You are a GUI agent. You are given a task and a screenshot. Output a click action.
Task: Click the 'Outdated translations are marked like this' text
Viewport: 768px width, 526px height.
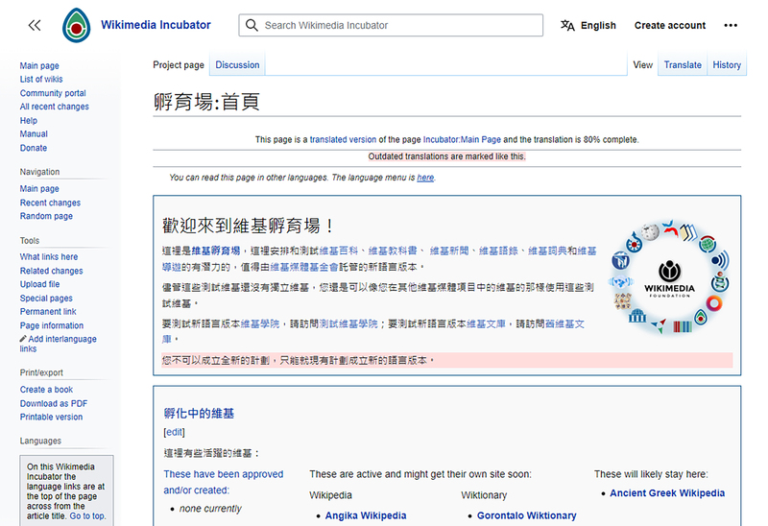[x=446, y=156]
